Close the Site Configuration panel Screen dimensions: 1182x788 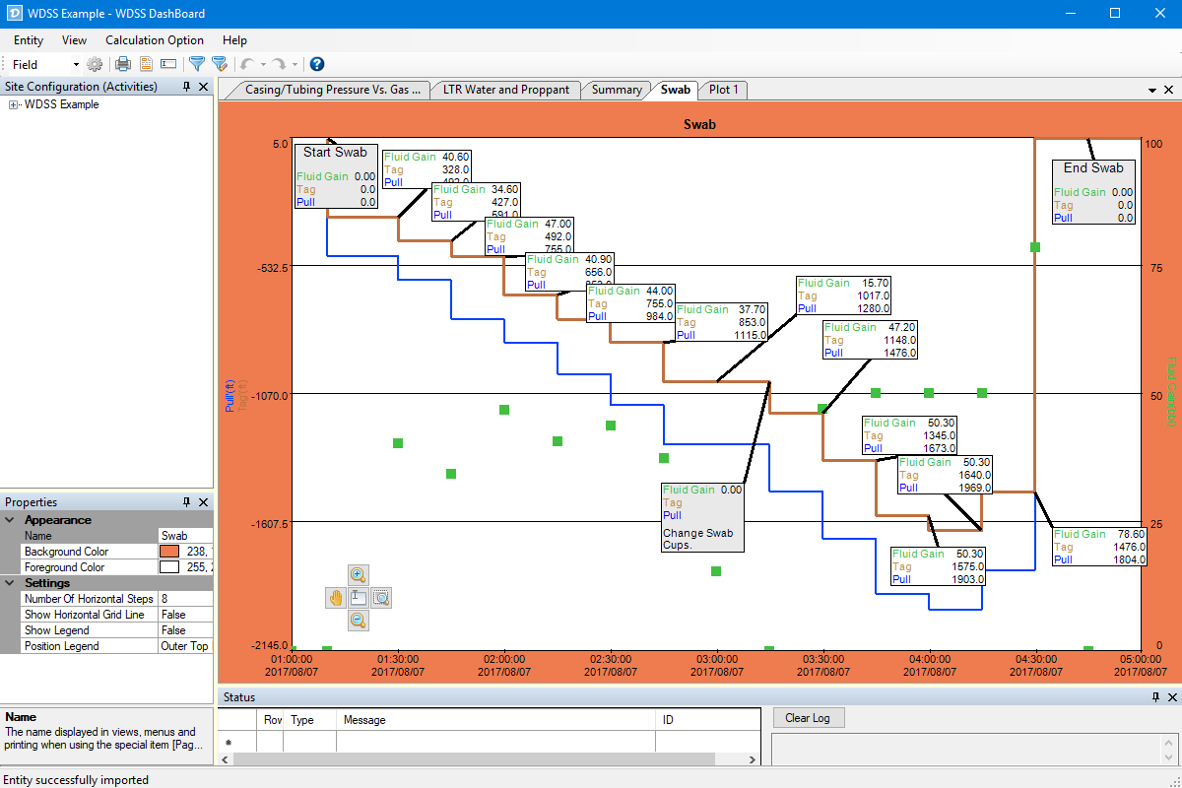click(203, 87)
